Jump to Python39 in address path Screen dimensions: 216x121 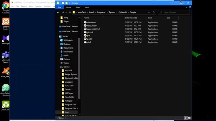click(x=123, y=12)
